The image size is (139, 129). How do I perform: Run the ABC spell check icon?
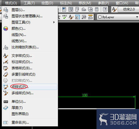coord(65,17)
